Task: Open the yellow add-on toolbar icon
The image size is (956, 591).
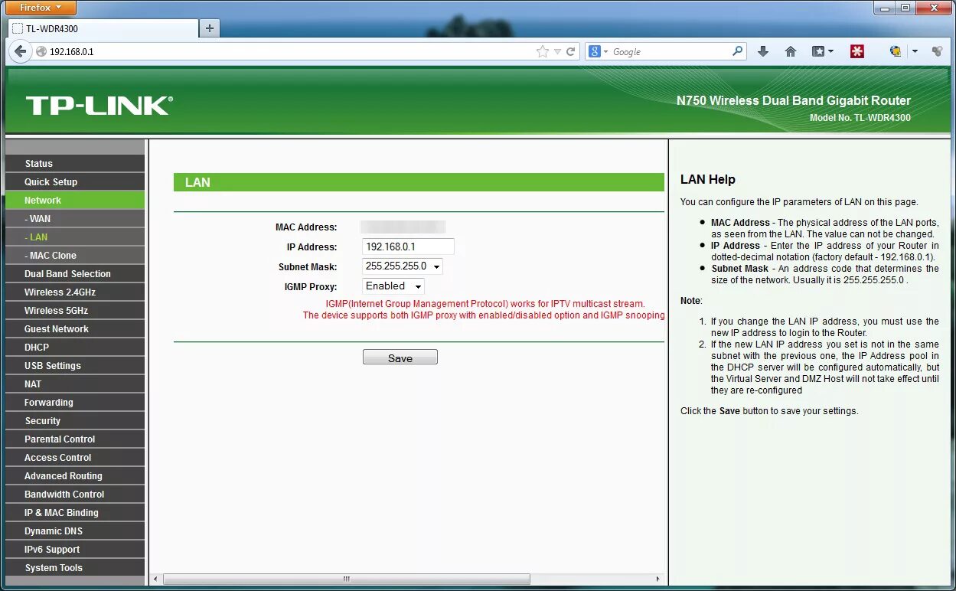Action: (x=896, y=51)
